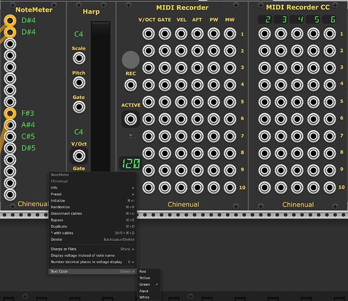Click the Harp black touch strip
The image size is (348, 301).
click(x=101, y=96)
